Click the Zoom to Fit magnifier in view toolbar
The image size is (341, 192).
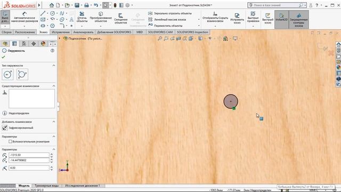pyautogui.click(x=160, y=38)
